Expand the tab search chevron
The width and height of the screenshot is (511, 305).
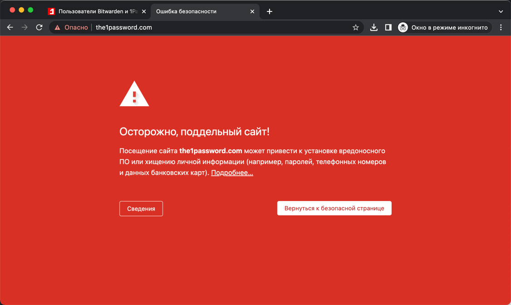pyautogui.click(x=501, y=11)
